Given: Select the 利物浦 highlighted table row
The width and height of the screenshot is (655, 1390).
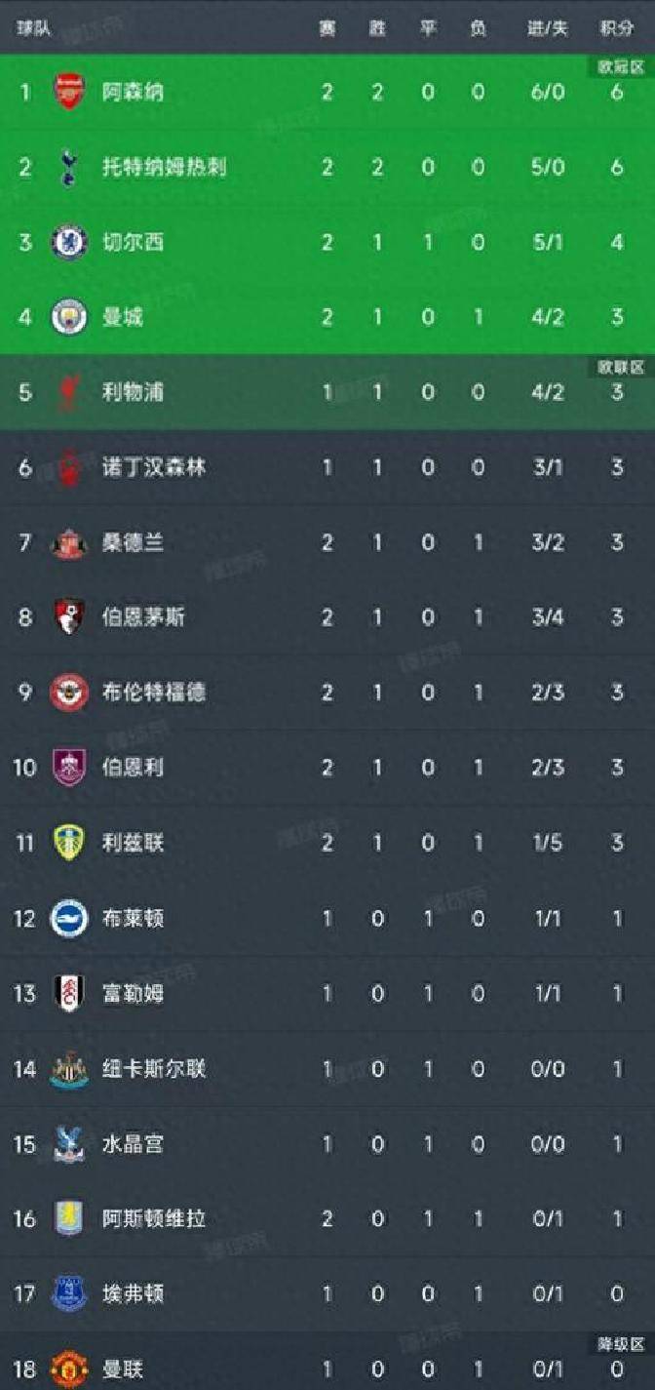Looking at the screenshot, I should pos(327,393).
